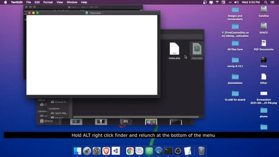Open the Format menu
279x157 pixels.
coord(48,2)
